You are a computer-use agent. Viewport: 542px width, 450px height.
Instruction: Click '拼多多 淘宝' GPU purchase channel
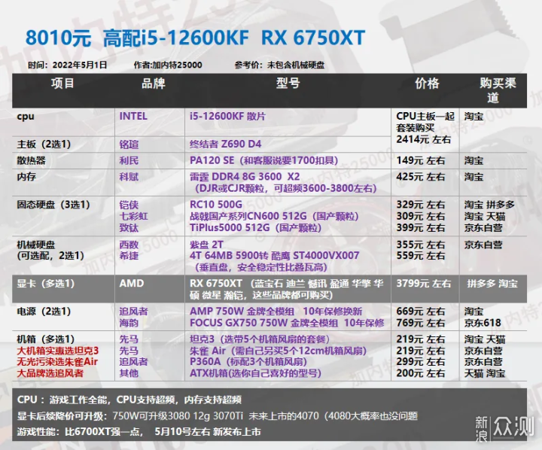pyautogui.click(x=492, y=284)
